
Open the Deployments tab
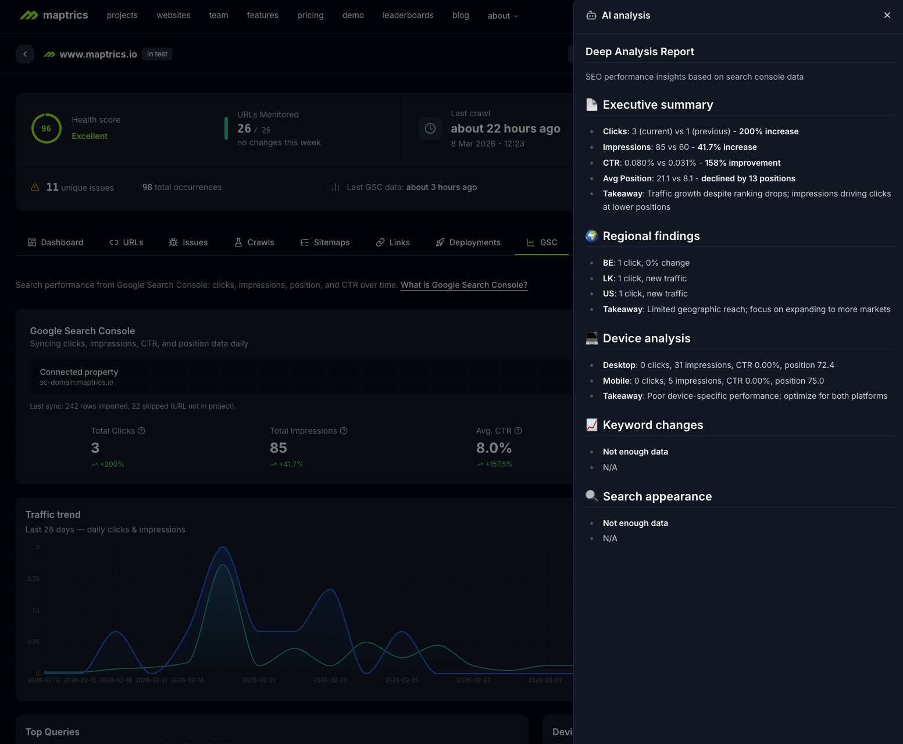468,242
